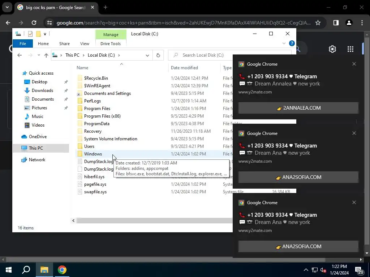The height and width of the screenshot is (277, 370).
Task: Go back in Chrome
Action: (8, 23)
